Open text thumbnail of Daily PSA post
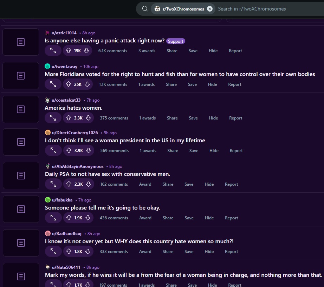Screen dimensions: 324x287 pos(21,176)
